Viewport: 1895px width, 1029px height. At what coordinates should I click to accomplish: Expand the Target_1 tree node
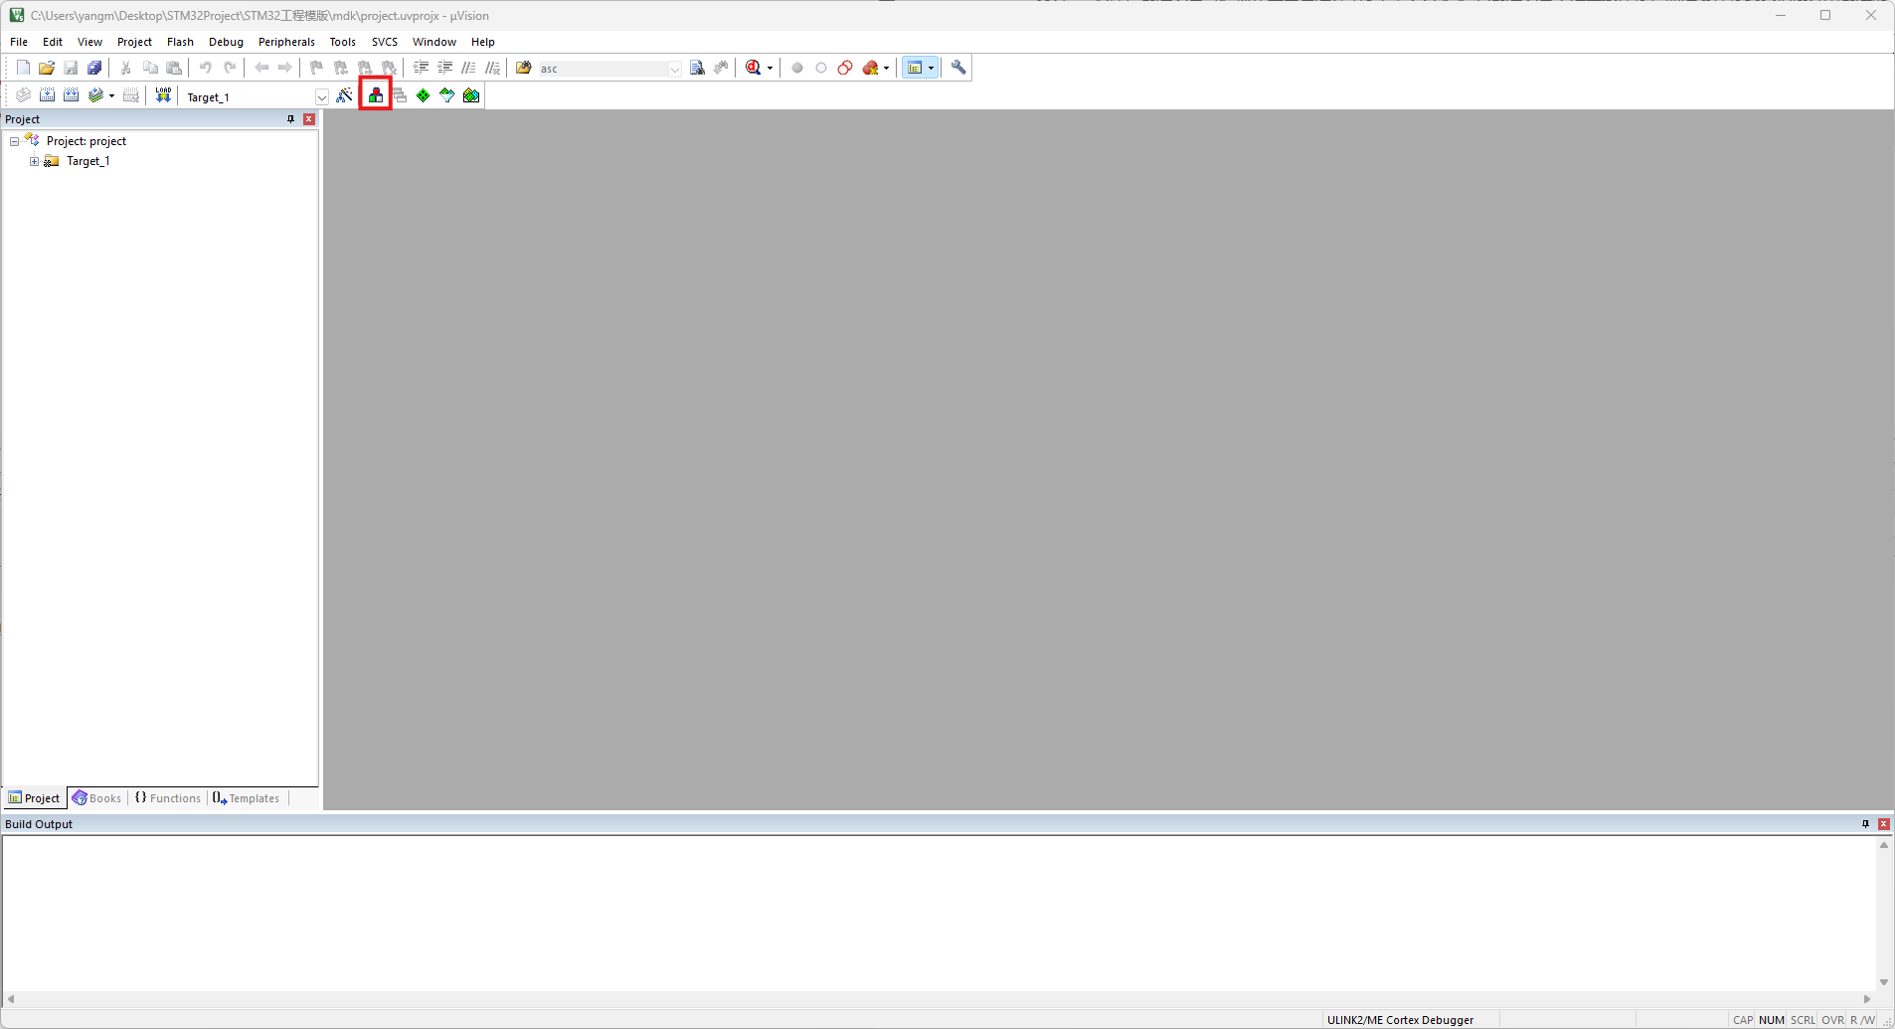click(34, 161)
